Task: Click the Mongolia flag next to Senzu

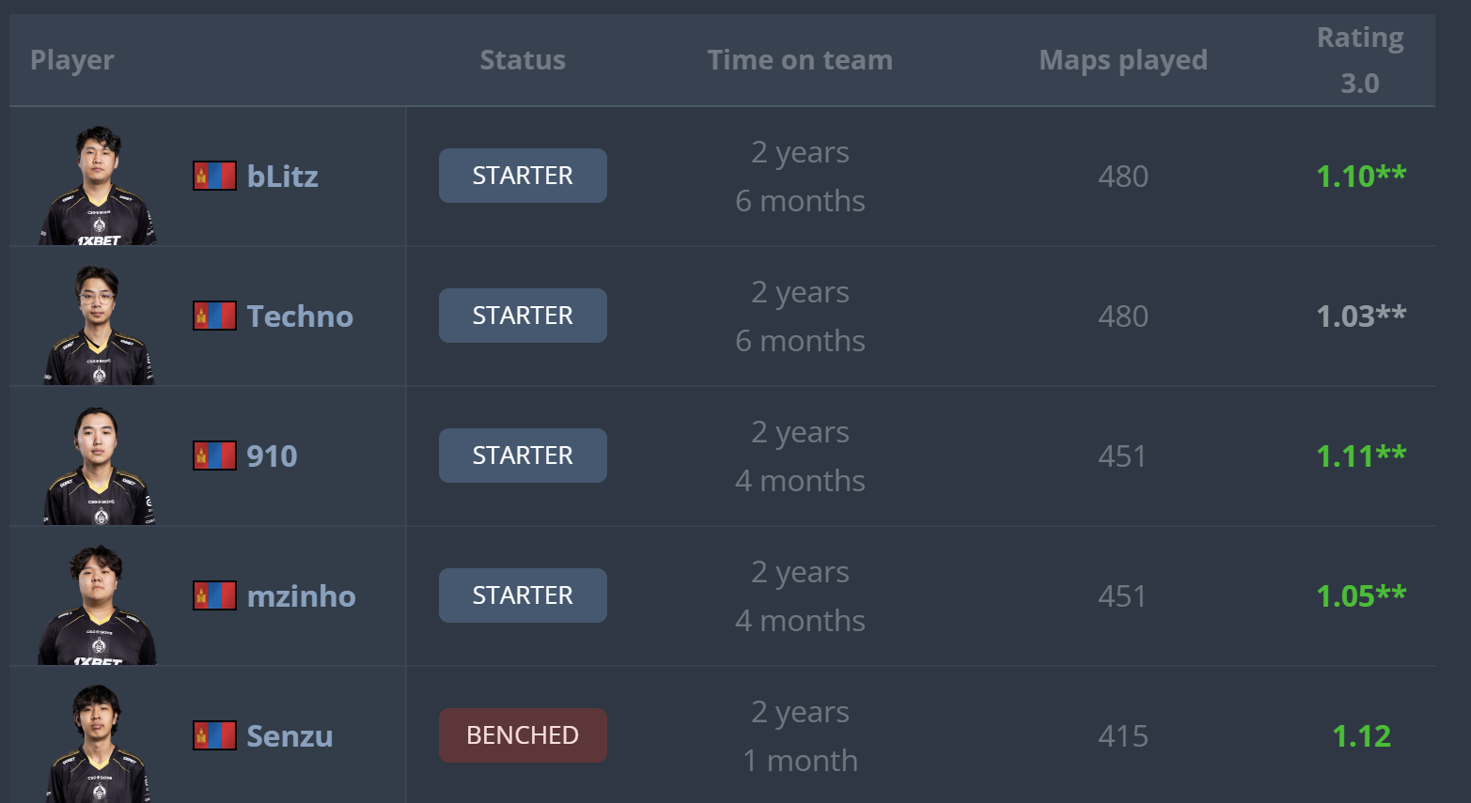Action: tap(214, 735)
